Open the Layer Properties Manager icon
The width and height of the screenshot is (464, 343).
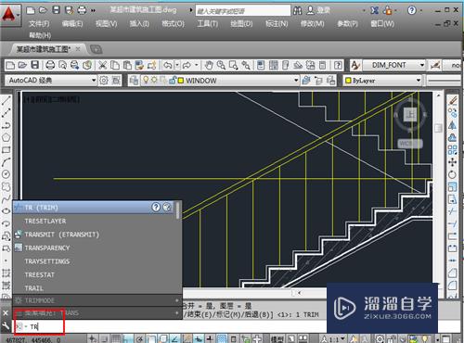click(x=134, y=81)
